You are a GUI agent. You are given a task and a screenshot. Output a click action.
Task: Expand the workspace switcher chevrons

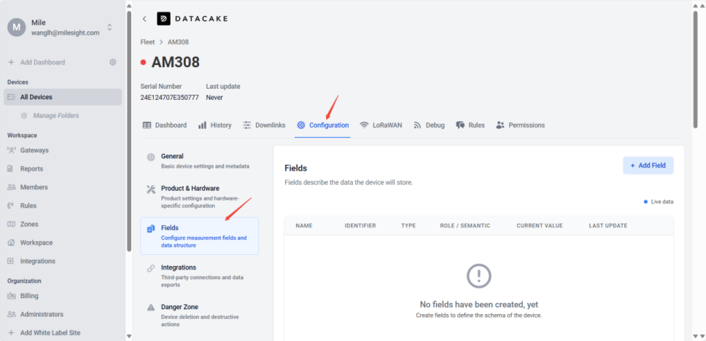(109, 27)
